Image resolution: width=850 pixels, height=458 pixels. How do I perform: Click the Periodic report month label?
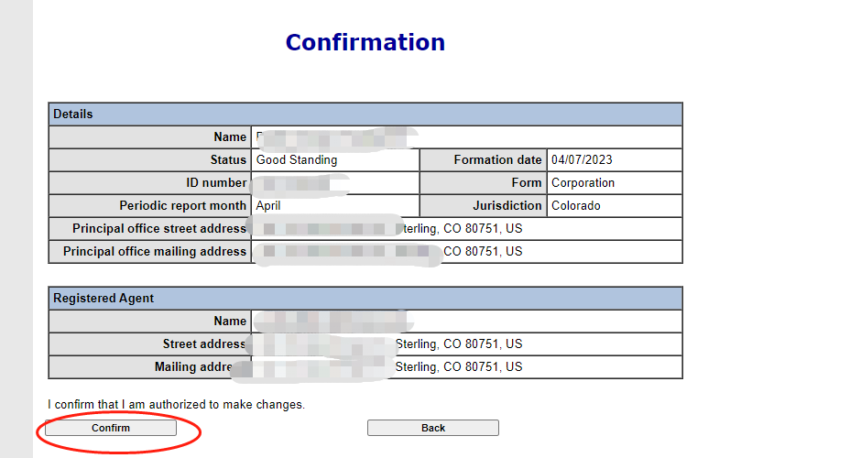(x=182, y=206)
